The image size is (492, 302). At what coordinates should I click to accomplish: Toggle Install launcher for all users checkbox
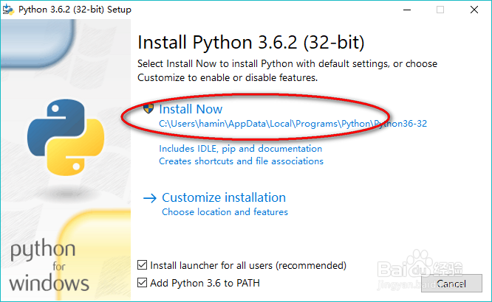pos(143,265)
